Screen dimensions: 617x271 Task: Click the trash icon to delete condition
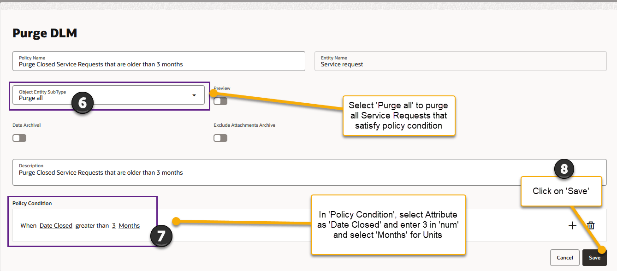click(591, 225)
